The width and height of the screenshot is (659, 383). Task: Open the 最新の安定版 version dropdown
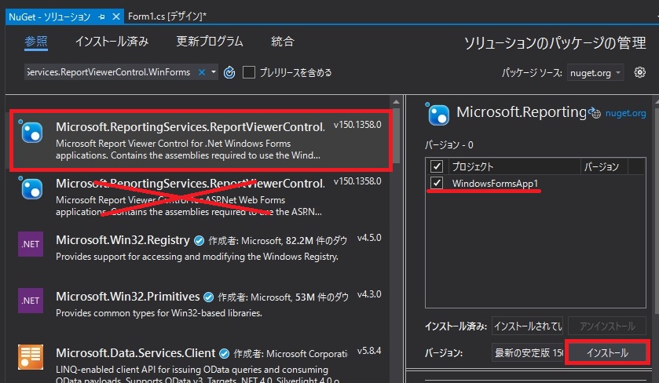tap(529, 352)
